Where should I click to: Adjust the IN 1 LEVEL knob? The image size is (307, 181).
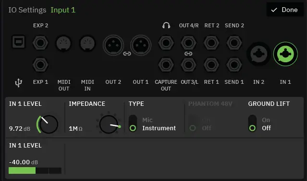point(49,124)
